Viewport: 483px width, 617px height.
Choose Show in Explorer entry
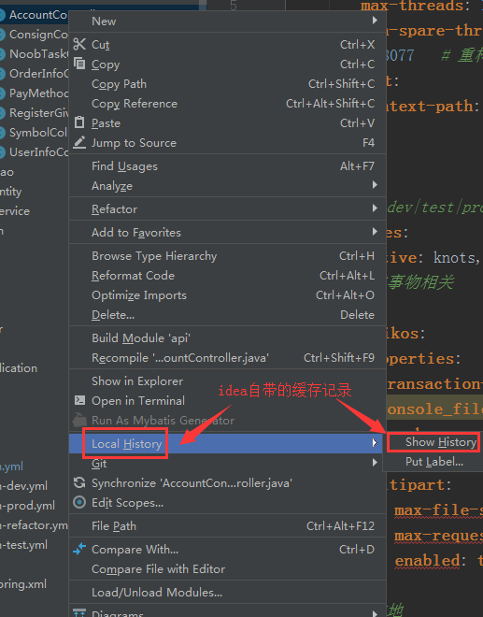[x=227, y=380]
